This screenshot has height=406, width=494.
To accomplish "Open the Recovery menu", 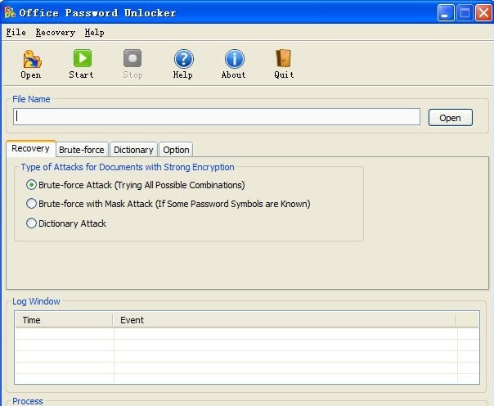I will [x=55, y=32].
